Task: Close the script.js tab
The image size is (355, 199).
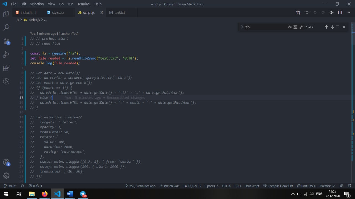Action: tap(102, 12)
